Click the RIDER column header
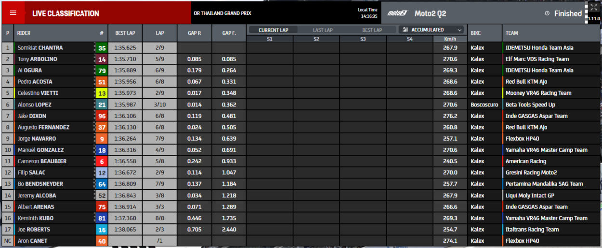Viewport: 602px width, 248px height. pyautogui.click(x=24, y=33)
